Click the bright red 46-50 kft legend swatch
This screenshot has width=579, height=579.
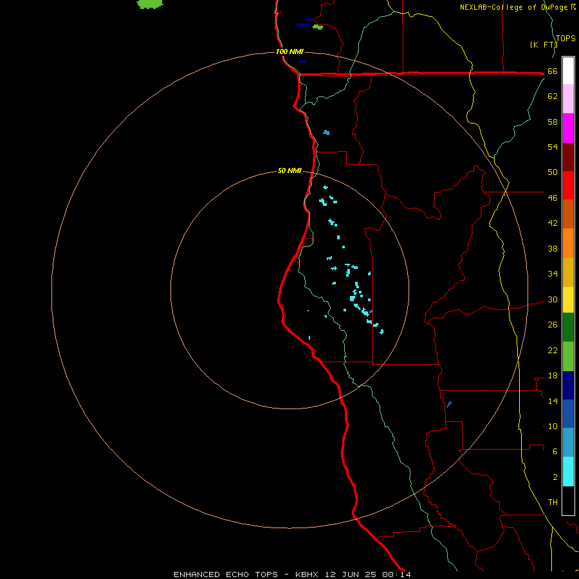568,185
